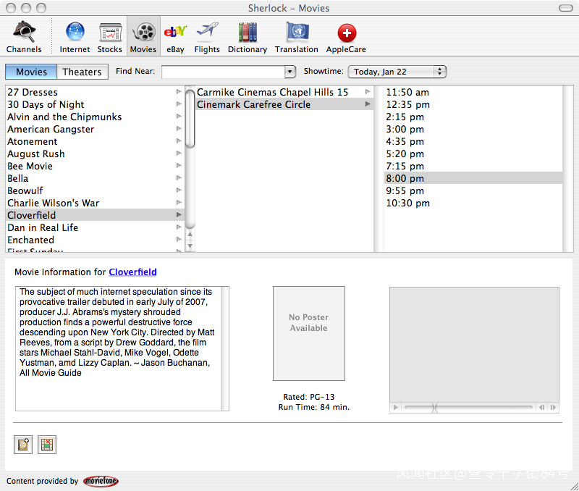579x491 pixels.
Task: Open the Translation channel
Action: (297, 37)
